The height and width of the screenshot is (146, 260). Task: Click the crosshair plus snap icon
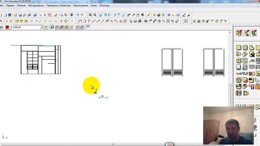pyautogui.click(x=6, y=21)
